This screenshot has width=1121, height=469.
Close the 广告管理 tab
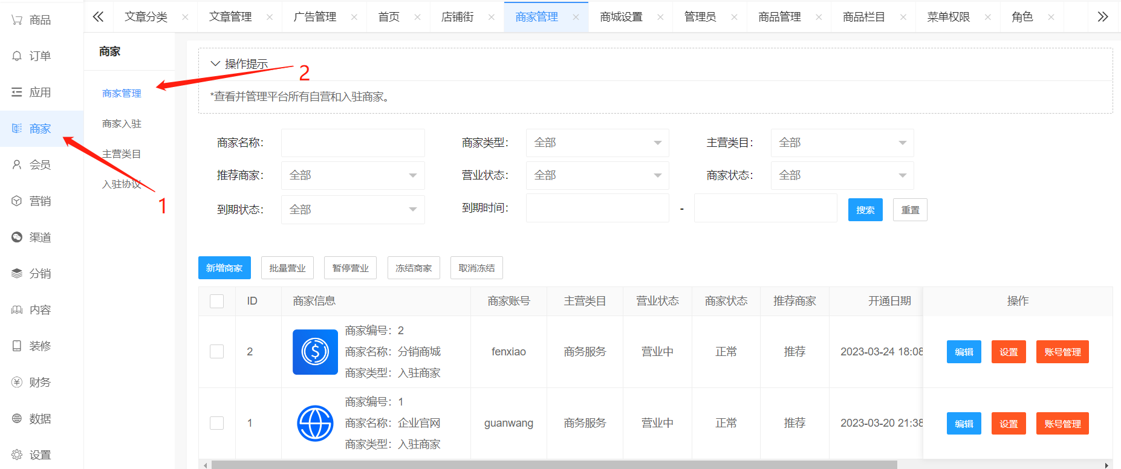tap(354, 18)
